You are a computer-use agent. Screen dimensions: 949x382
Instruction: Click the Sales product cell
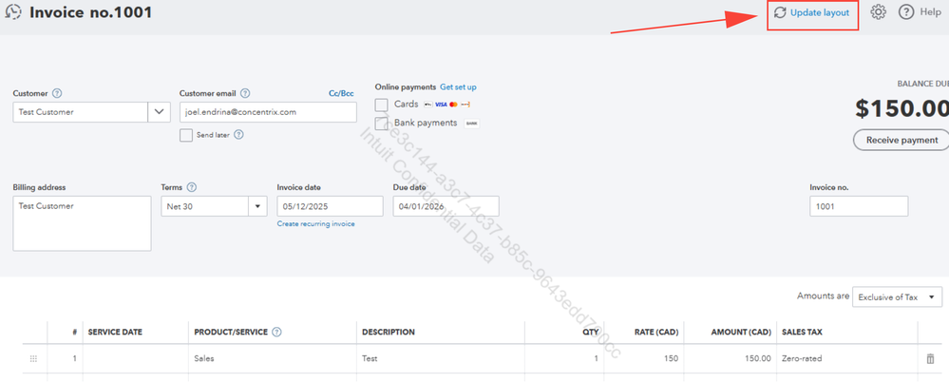pyautogui.click(x=273, y=359)
